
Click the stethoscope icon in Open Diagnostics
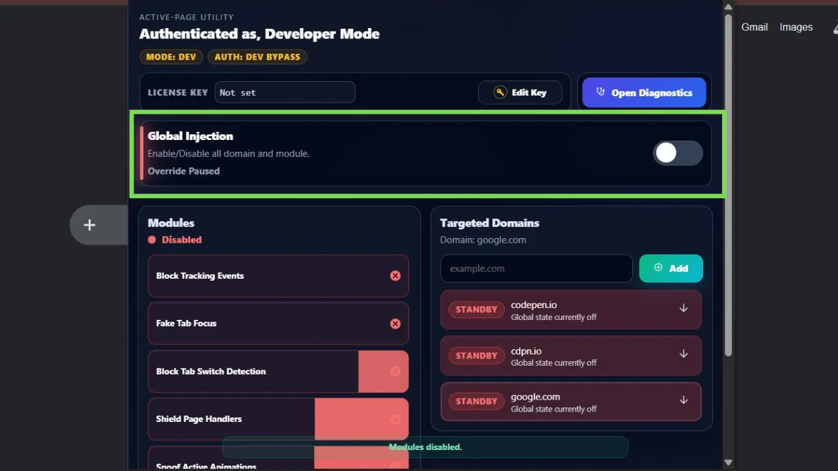[x=600, y=92]
